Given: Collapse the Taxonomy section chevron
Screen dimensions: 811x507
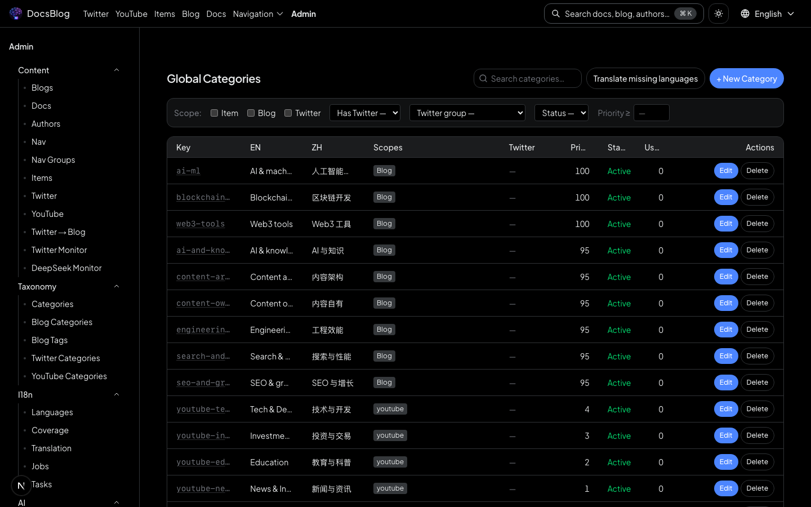Looking at the screenshot, I should (x=117, y=287).
